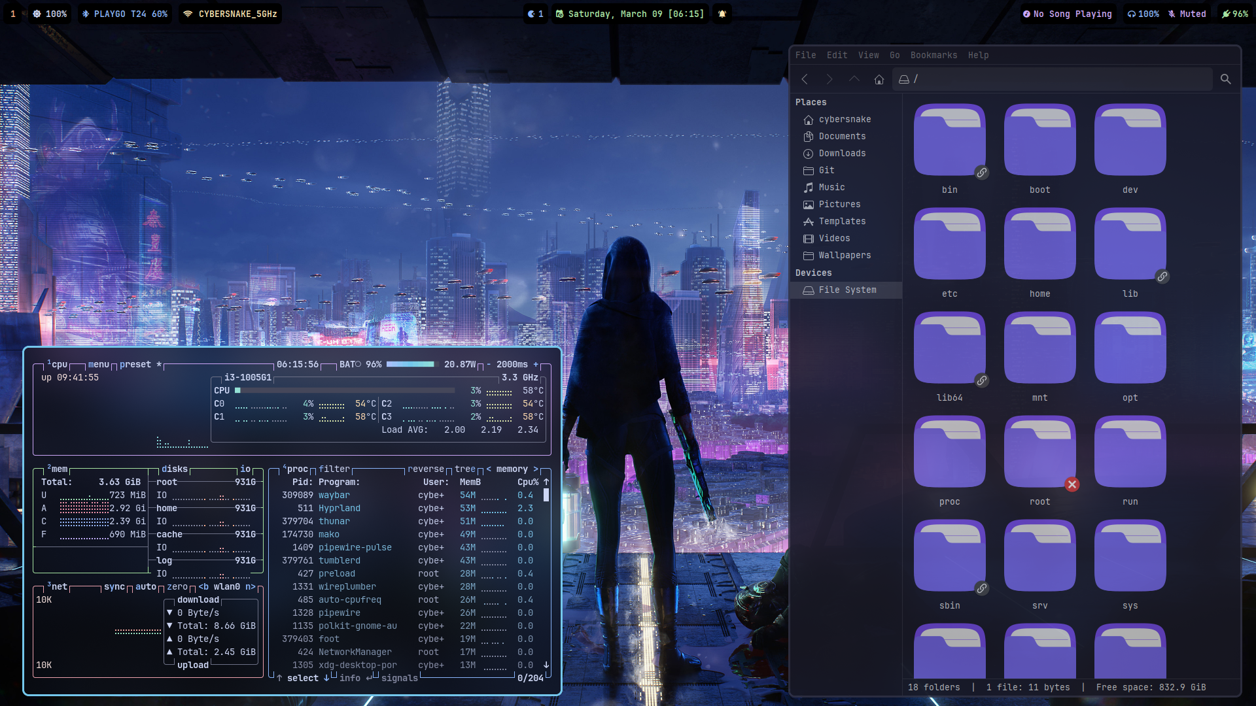Open the opt folder icon
This screenshot has width=1256, height=706.
pos(1130,348)
